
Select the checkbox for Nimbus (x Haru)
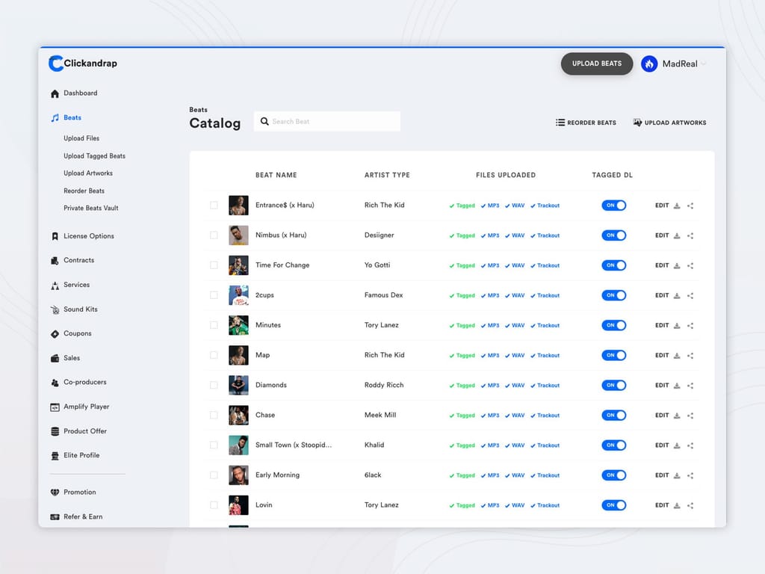pos(214,235)
